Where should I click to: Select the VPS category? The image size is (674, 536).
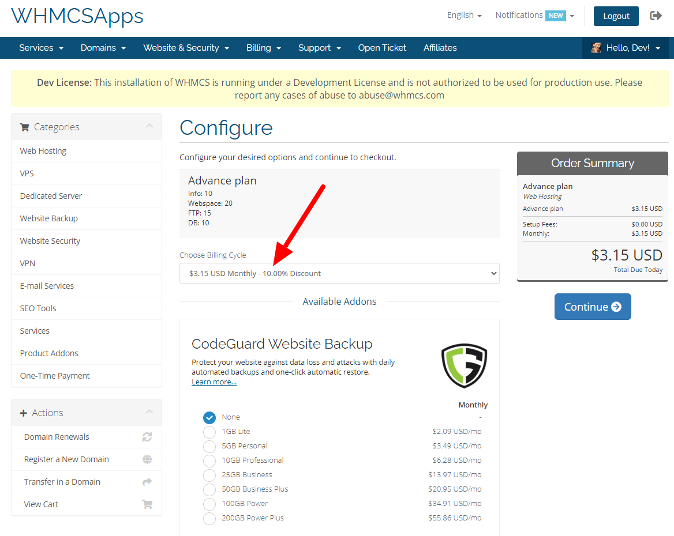tap(87, 173)
